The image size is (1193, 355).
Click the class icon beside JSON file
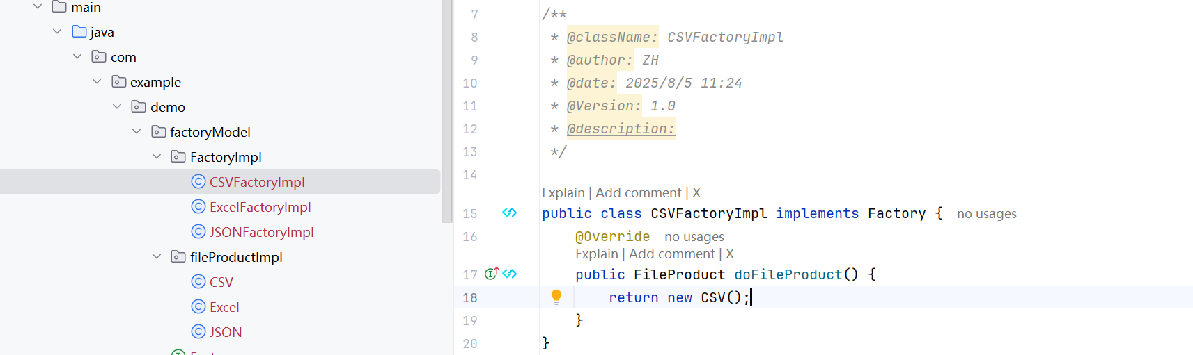[x=198, y=332]
